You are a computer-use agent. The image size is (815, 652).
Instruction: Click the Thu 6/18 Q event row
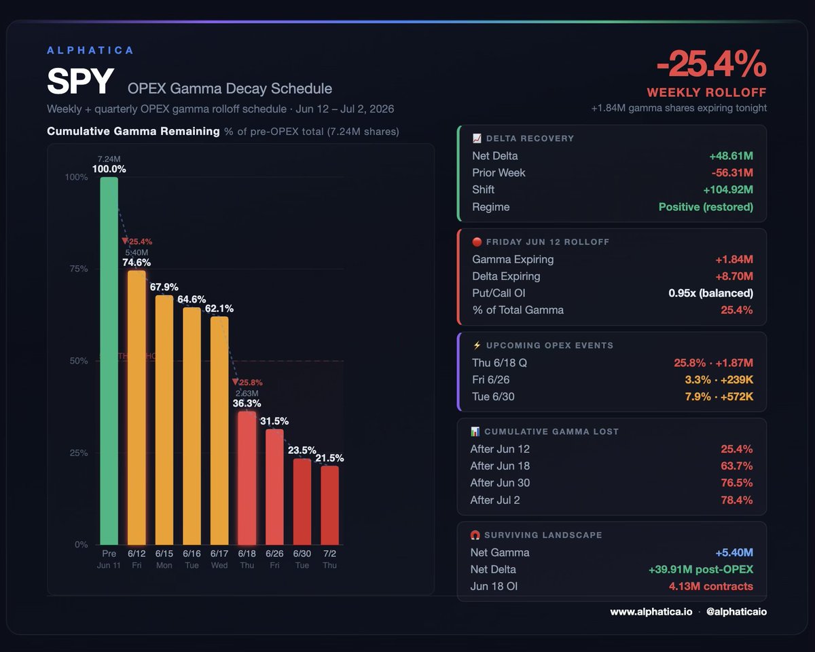[612, 362]
